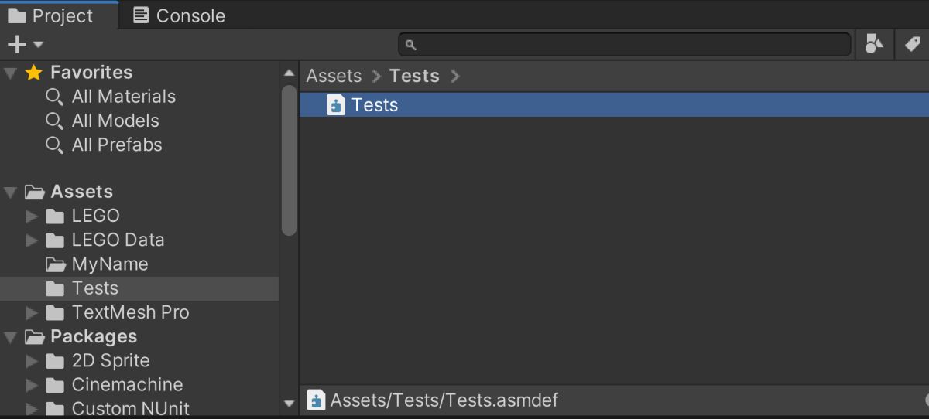The image size is (929, 419).
Task: Click inside the project search field
Action: point(625,45)
